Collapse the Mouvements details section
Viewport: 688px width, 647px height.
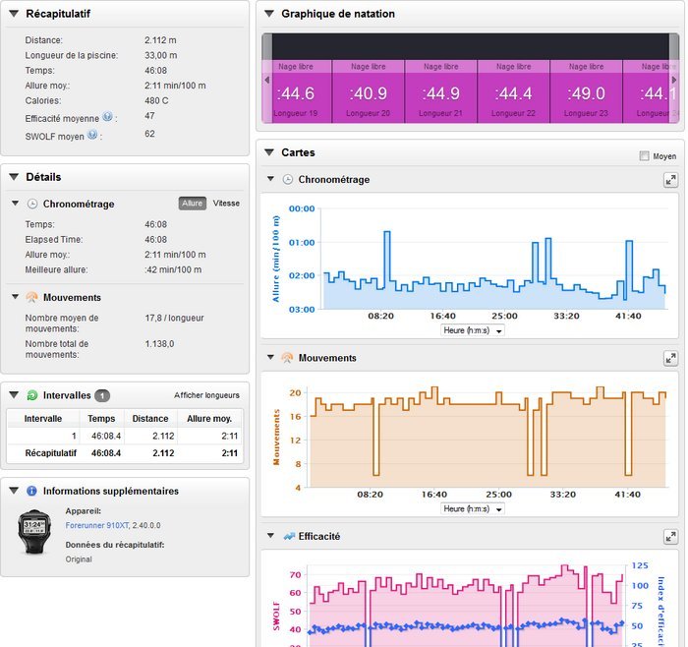pos(16,297)
